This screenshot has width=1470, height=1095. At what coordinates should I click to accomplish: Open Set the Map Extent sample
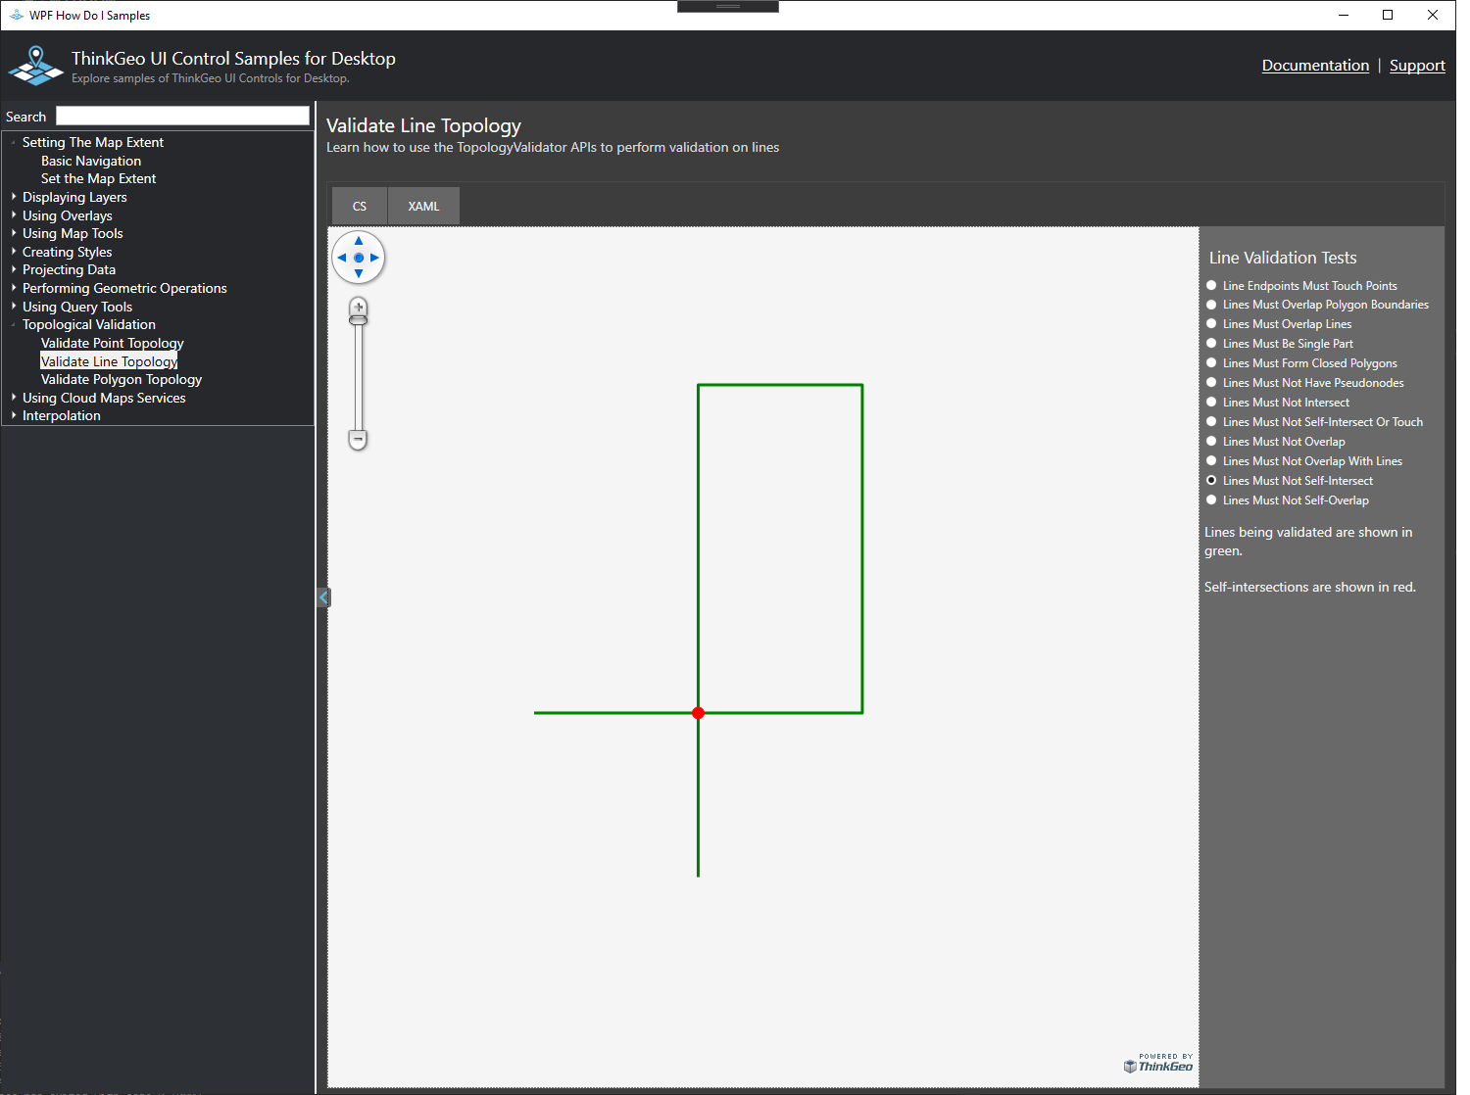click(x=98, y=178)
